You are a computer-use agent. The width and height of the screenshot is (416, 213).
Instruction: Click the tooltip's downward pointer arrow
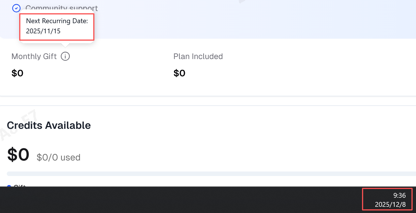(65, 45)
